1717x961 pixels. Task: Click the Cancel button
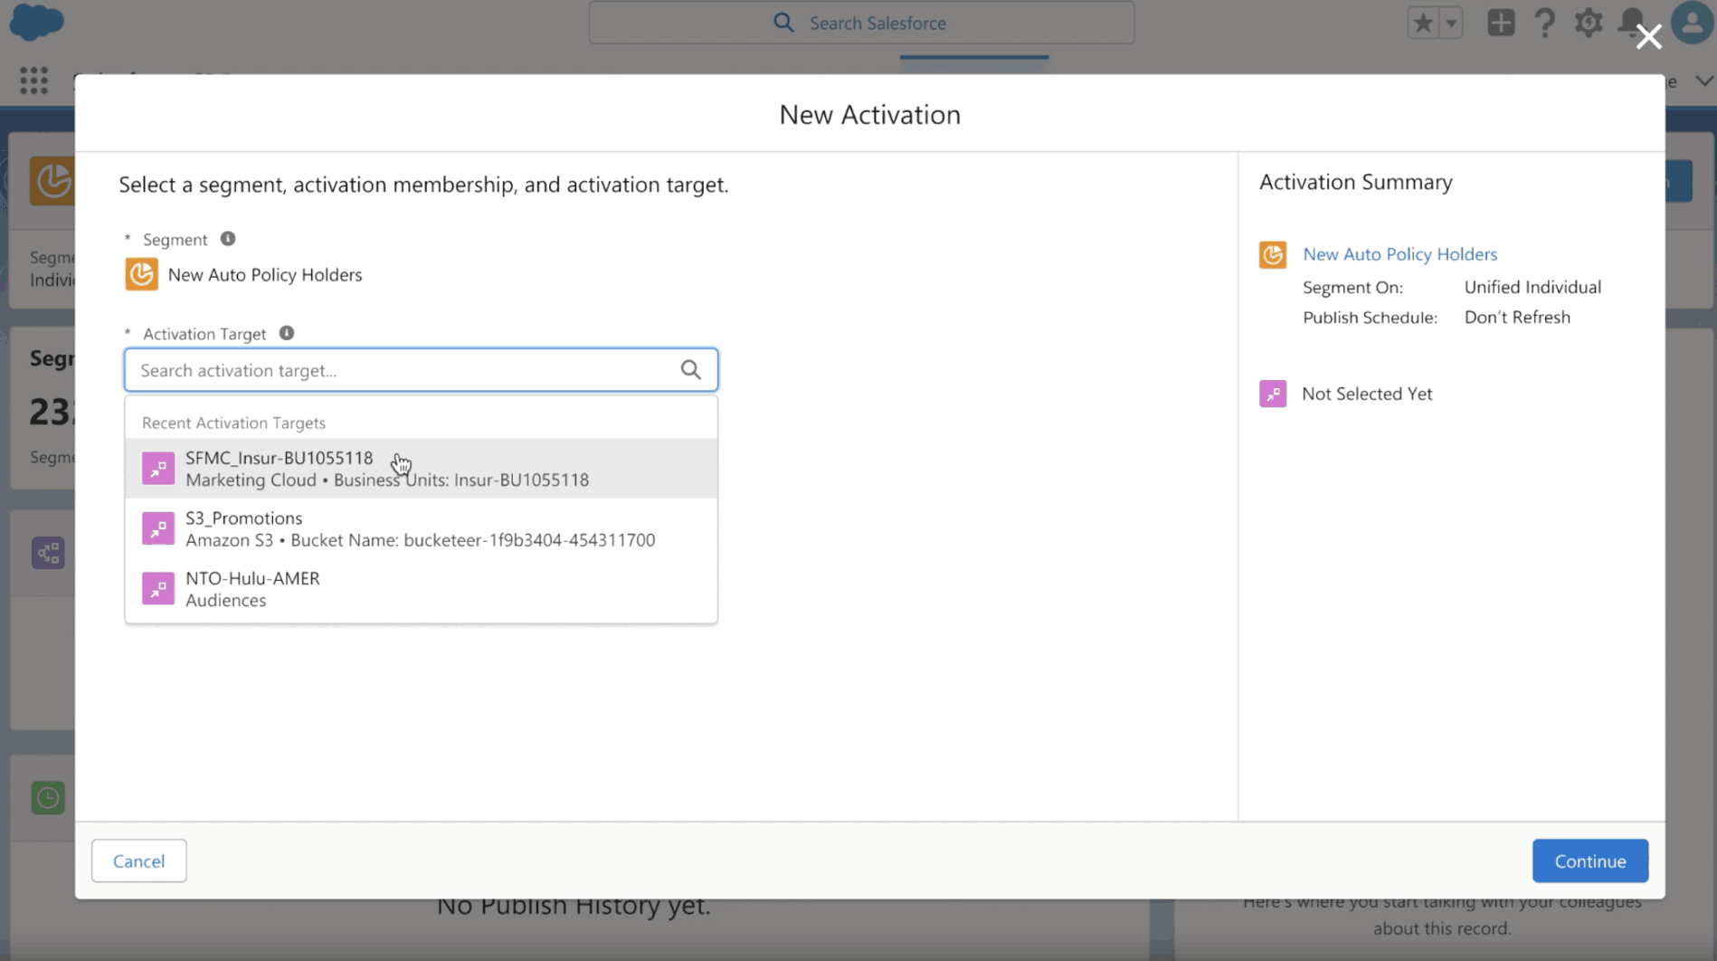tap(138, 861)
